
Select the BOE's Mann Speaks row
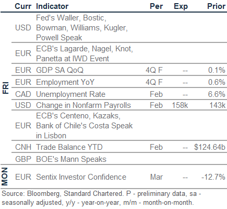coord(119,159)
